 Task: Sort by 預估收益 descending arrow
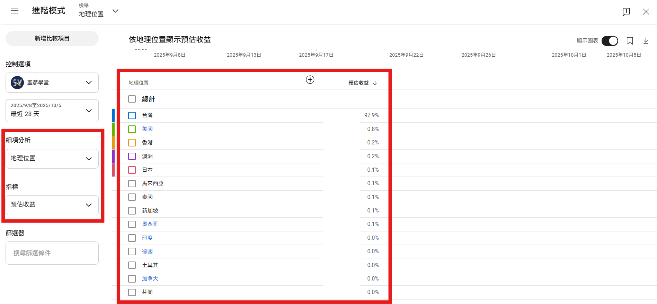click(375, 83)
